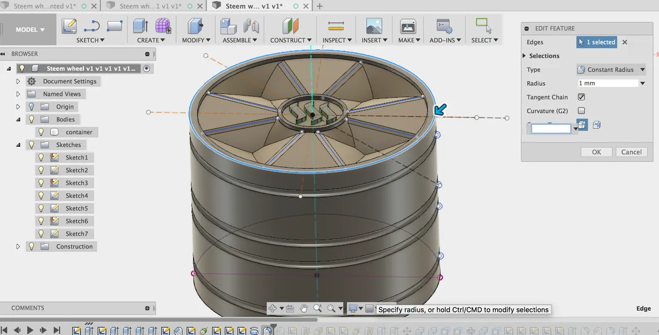This screenshot has width=659, height=335.
Task: Open the MODEL workspace switcher
Action: 30,30
